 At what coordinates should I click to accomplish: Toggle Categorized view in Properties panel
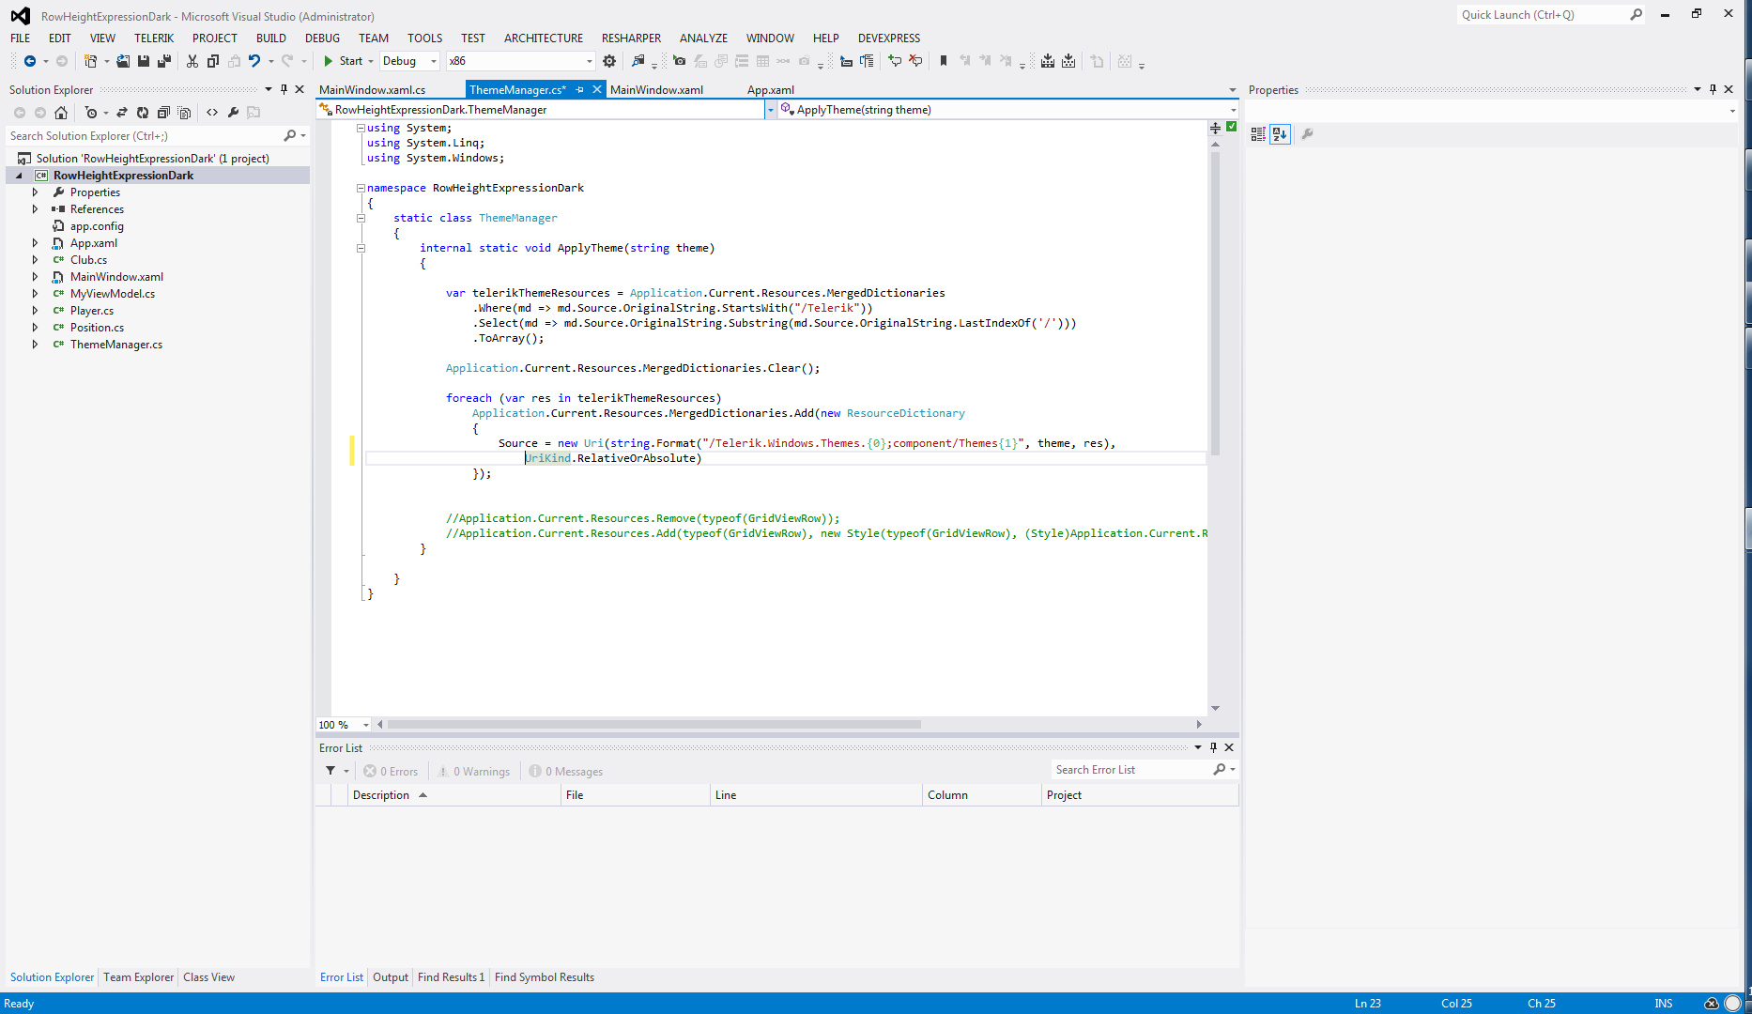[1258, 134]
